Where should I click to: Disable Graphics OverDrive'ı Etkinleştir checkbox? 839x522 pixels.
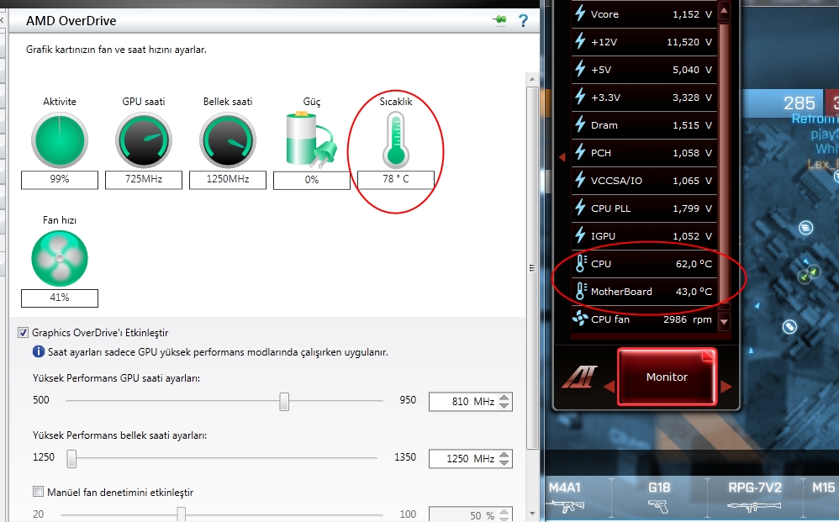click(24, 333)
